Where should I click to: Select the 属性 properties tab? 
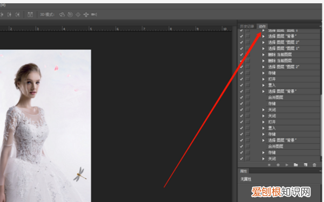(244, 171)
